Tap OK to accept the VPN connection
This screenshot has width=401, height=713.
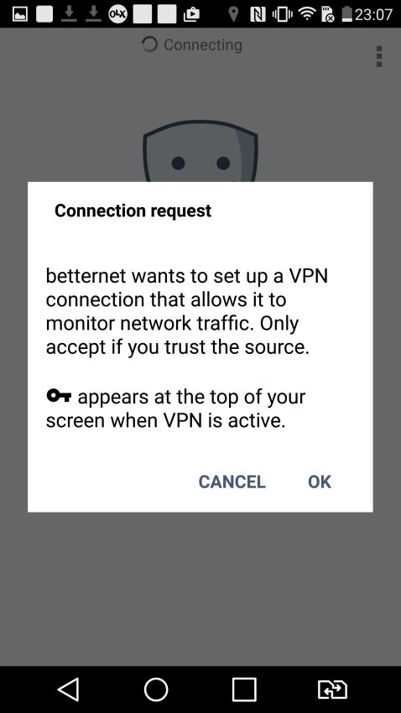point(320,482)
